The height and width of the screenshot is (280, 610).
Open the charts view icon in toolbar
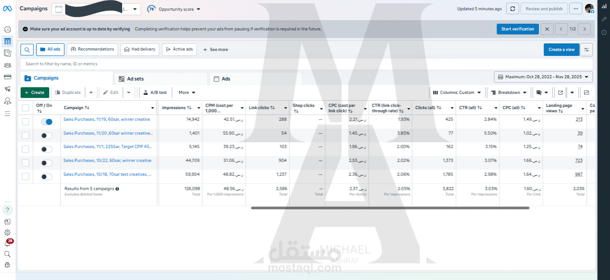pyautogui.click(x=586, y=93)
